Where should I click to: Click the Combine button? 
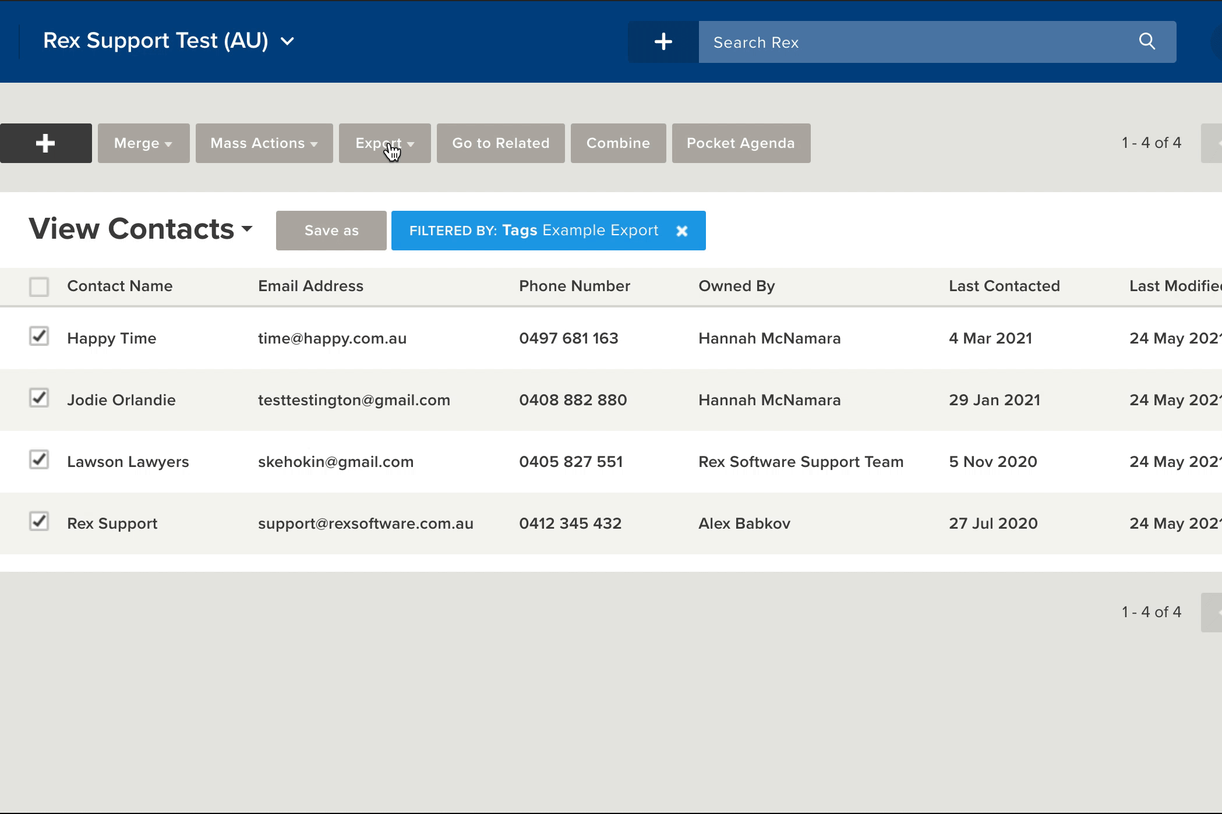pyautogui.click(x=619, y=143)
